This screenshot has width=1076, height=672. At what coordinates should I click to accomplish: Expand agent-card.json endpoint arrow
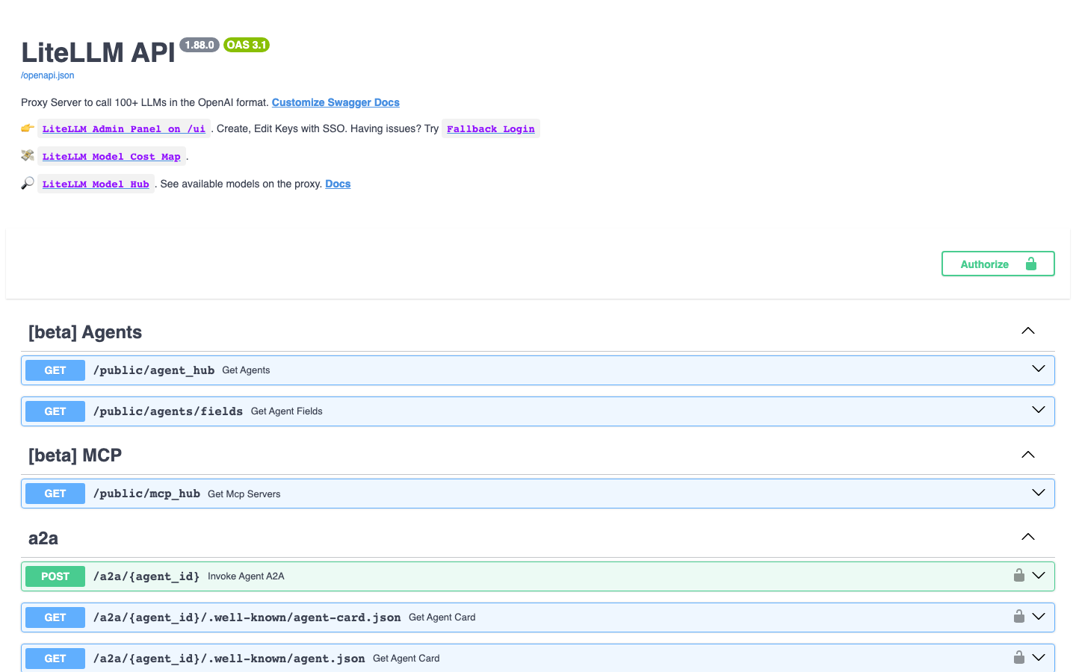coord(1039,616)
